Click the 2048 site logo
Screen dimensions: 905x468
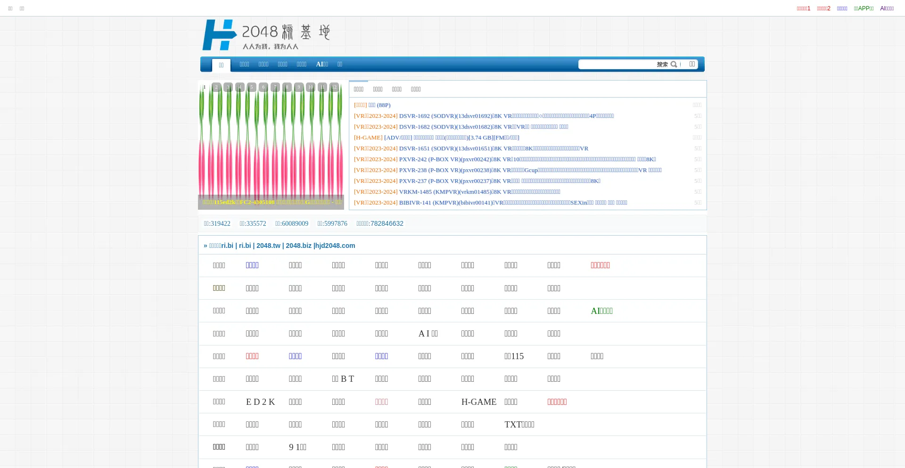click(267, 35)
